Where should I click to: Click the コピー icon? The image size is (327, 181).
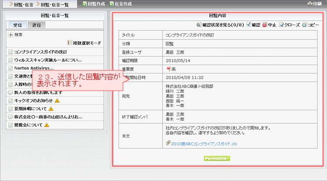(304, 25)
